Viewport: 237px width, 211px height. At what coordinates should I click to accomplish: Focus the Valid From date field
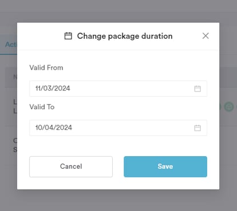pyautogui.click(x=118, y=89)
